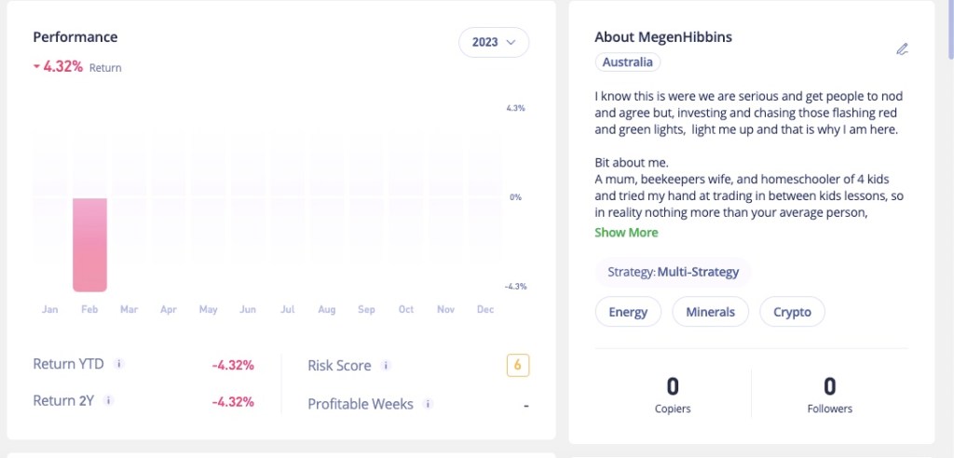Expand bio with Show More
954x458 pixels.
[x=626, y=233]
